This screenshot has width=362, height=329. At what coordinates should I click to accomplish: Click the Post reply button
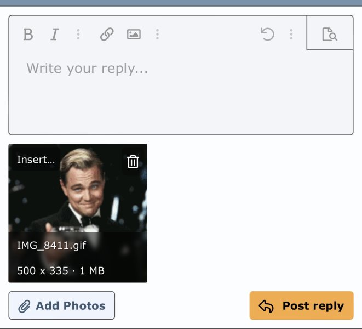tap(301, 305)
